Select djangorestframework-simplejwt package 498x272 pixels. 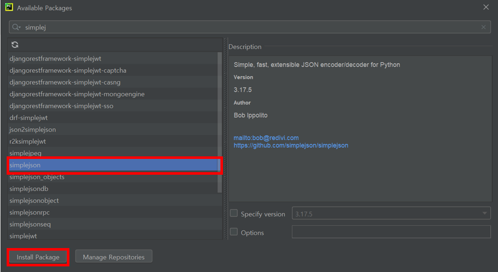pos(112,59)
